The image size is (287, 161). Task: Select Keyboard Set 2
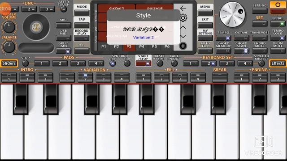coord(209,64)
